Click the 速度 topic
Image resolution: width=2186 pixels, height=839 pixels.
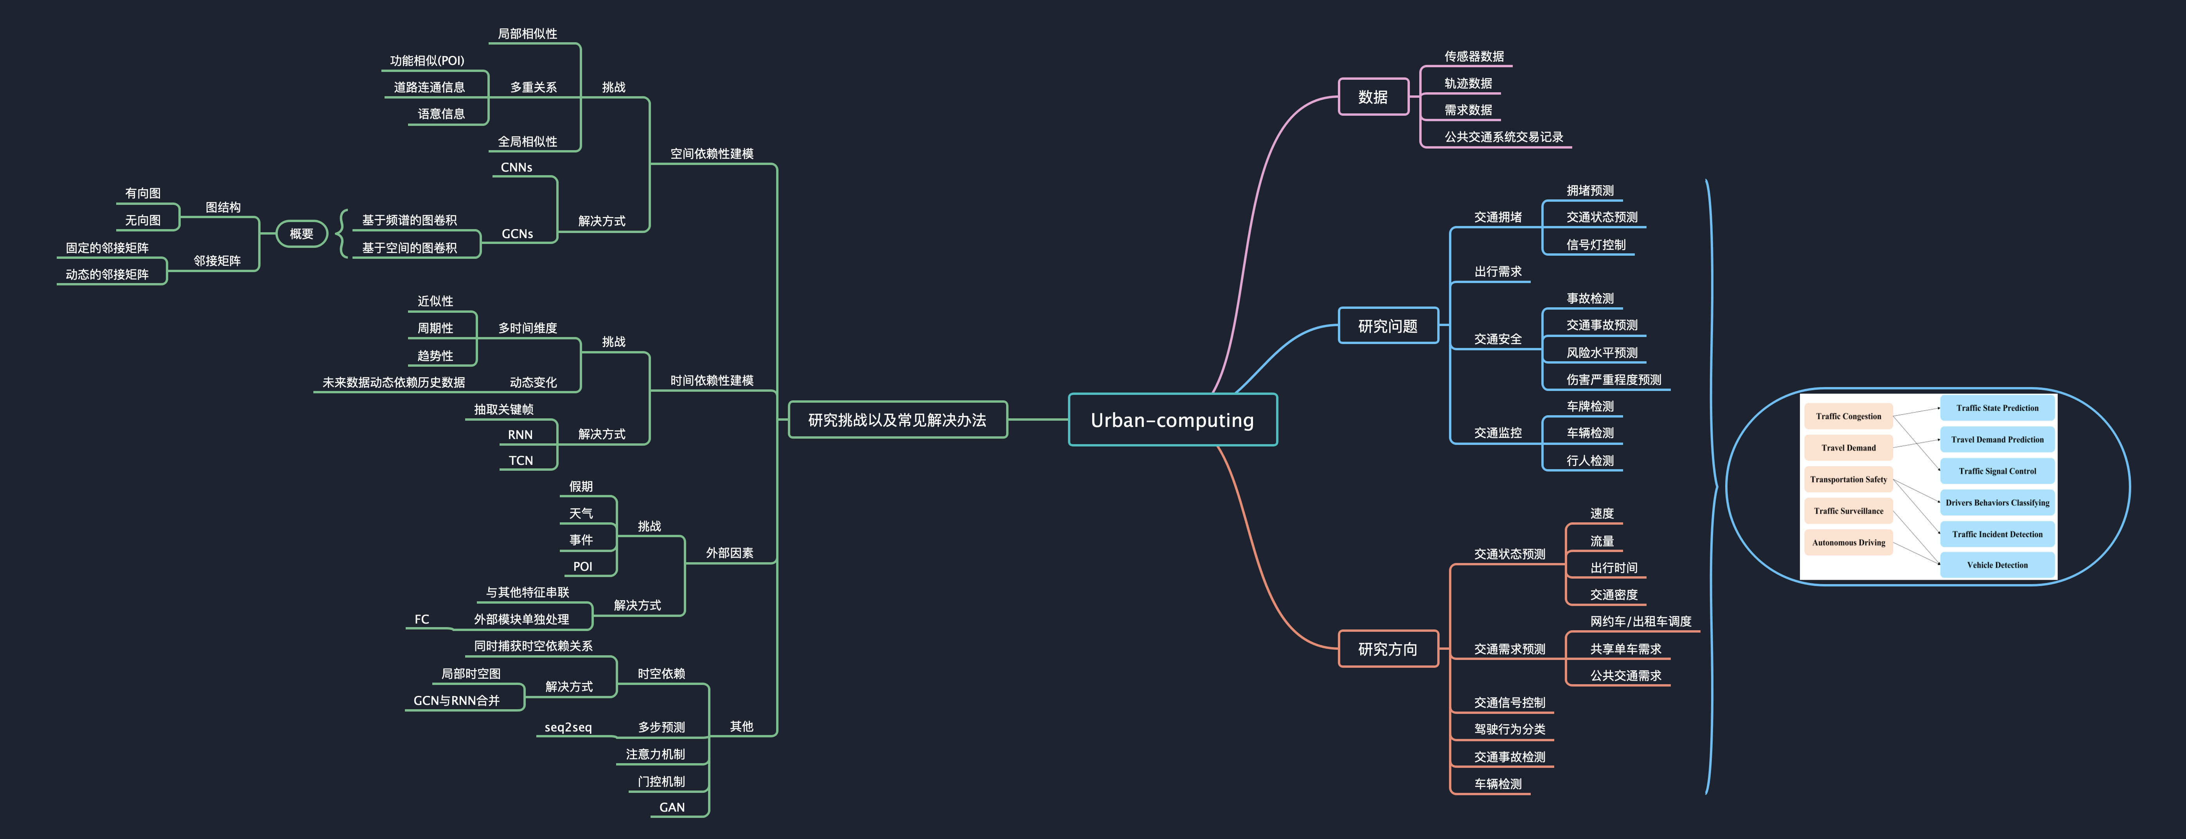(x=1602, y=513)
